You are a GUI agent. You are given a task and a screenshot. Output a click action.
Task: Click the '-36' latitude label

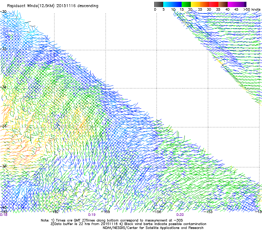coord(3,126)
